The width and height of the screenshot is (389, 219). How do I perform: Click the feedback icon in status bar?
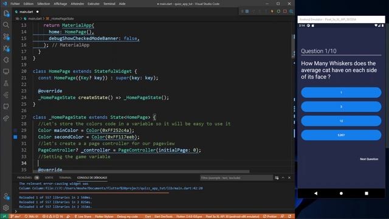[x=282, y=217]
